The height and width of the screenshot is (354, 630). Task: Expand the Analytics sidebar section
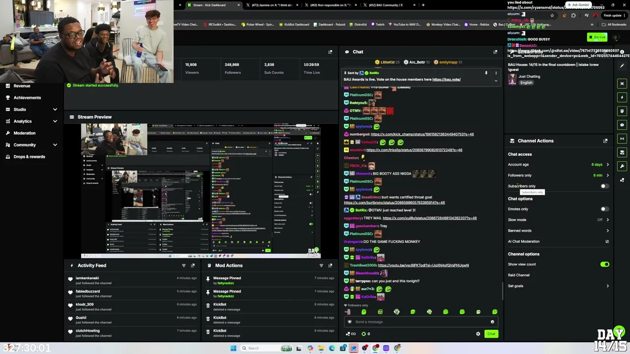[x=55, y=121]
